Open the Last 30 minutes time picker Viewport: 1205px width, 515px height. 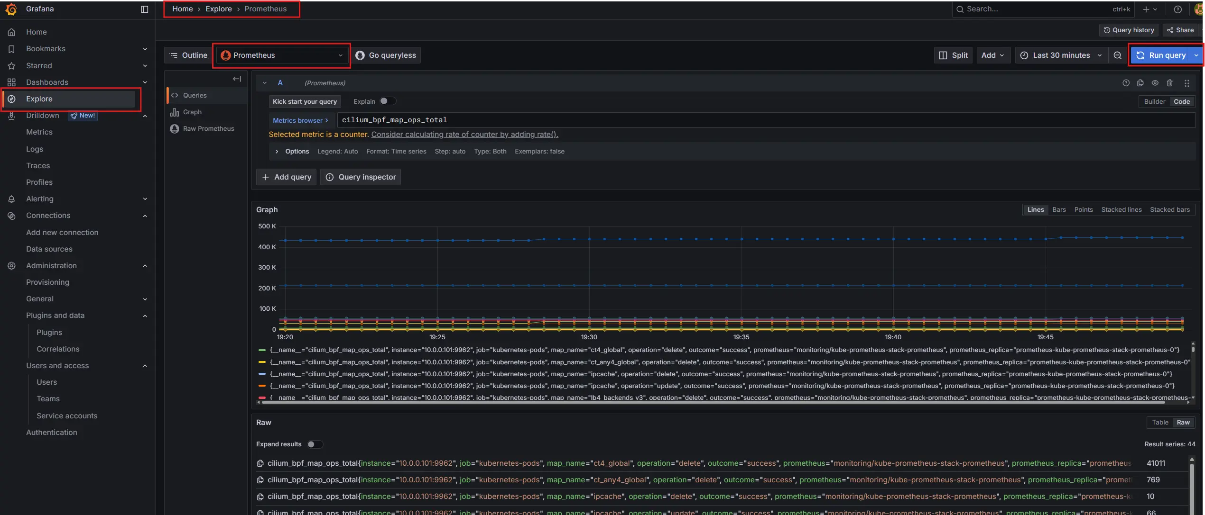click(x=1061, y=55)
